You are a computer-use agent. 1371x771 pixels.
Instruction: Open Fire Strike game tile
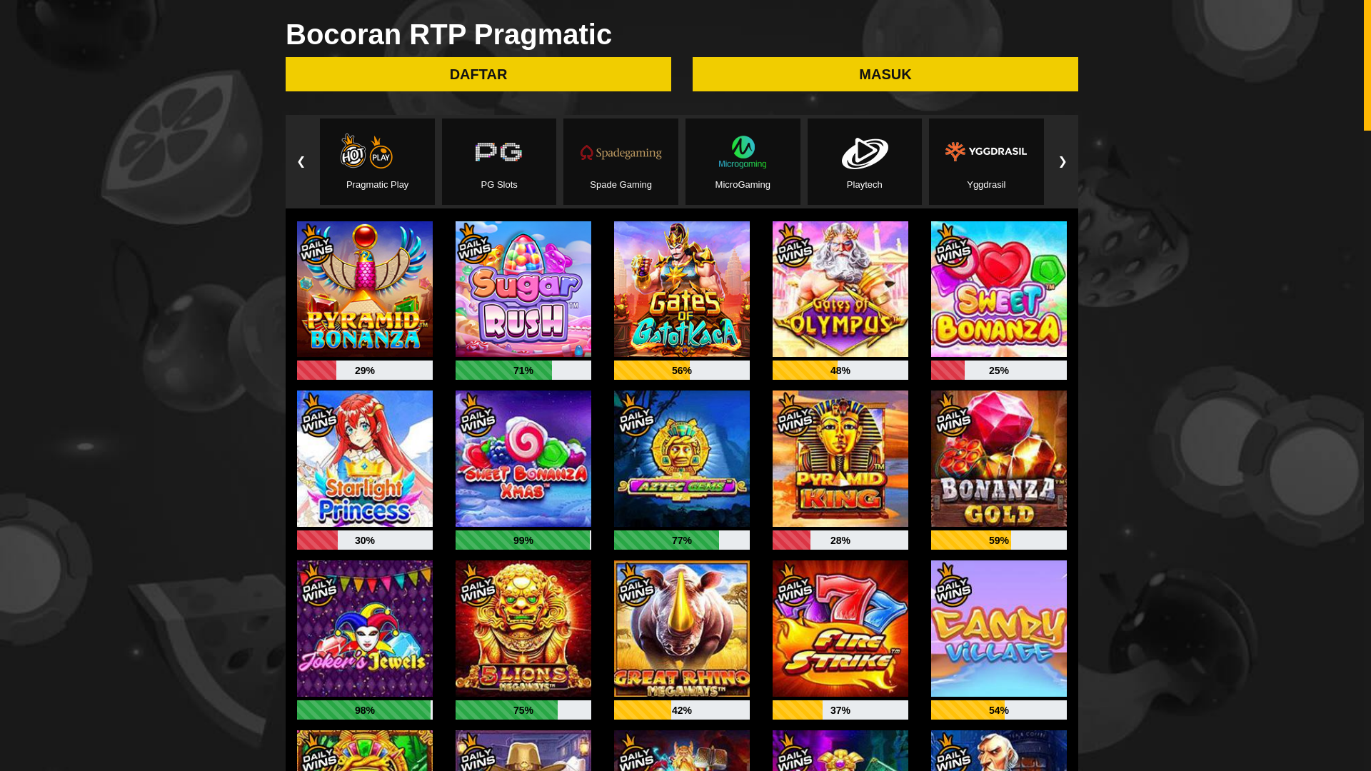point(840,628)
